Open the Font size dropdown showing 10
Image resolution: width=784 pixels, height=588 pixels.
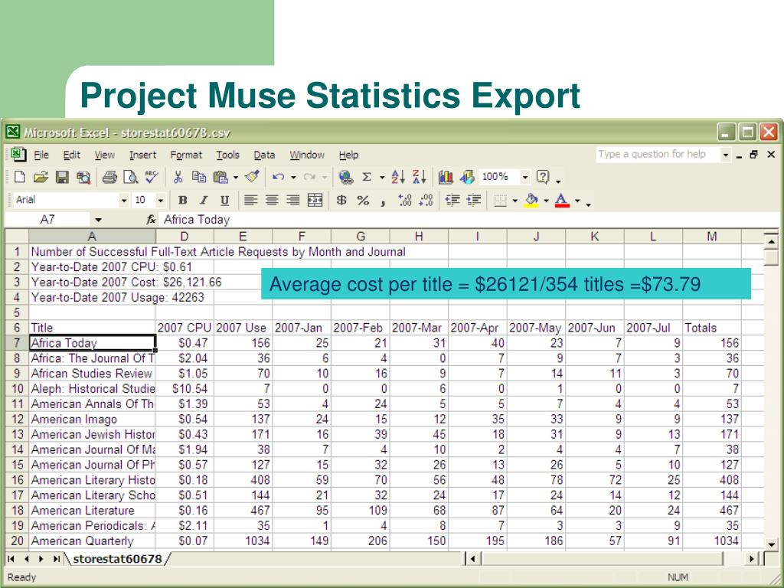coord(161,201)
